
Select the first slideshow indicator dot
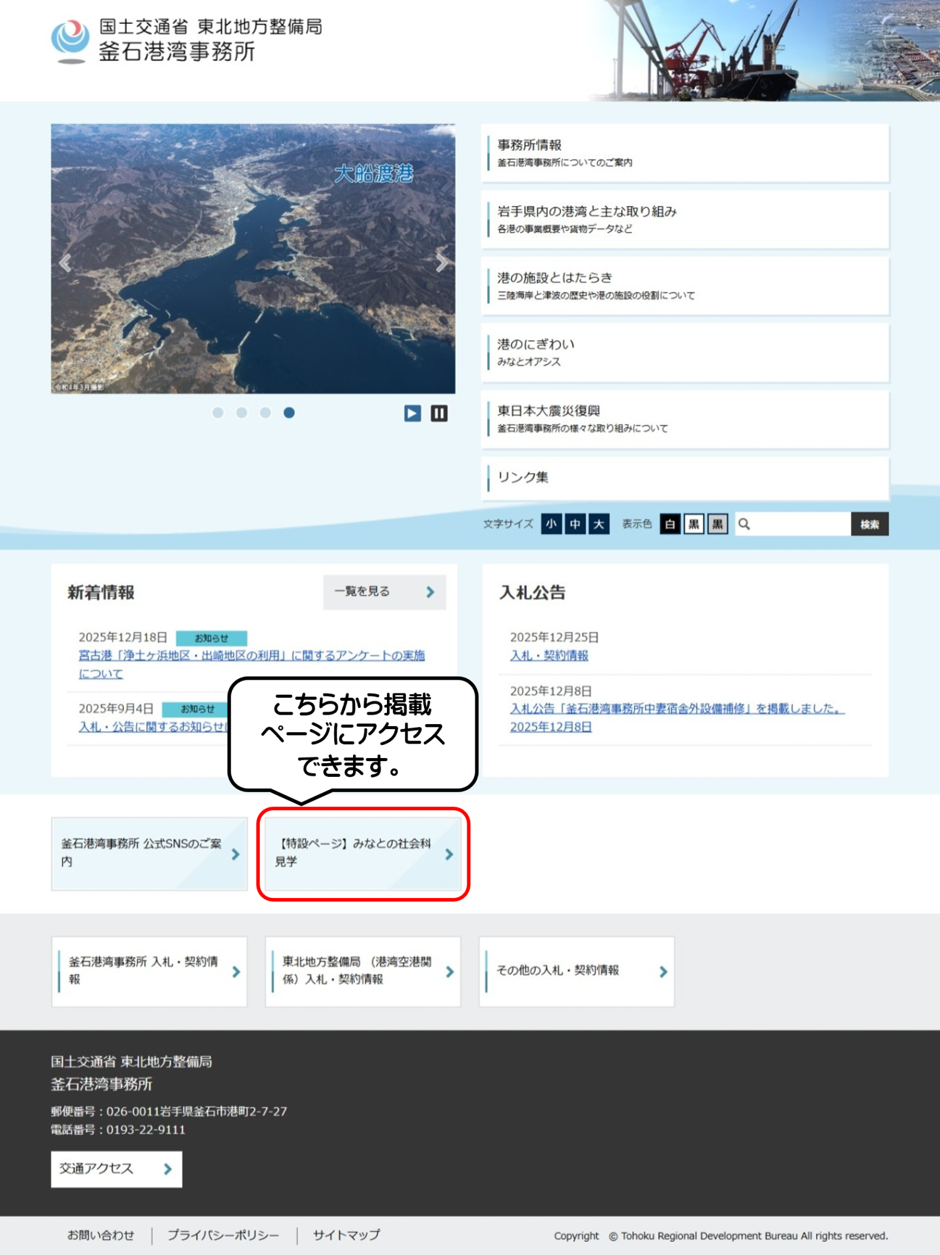tap(218, 413)
